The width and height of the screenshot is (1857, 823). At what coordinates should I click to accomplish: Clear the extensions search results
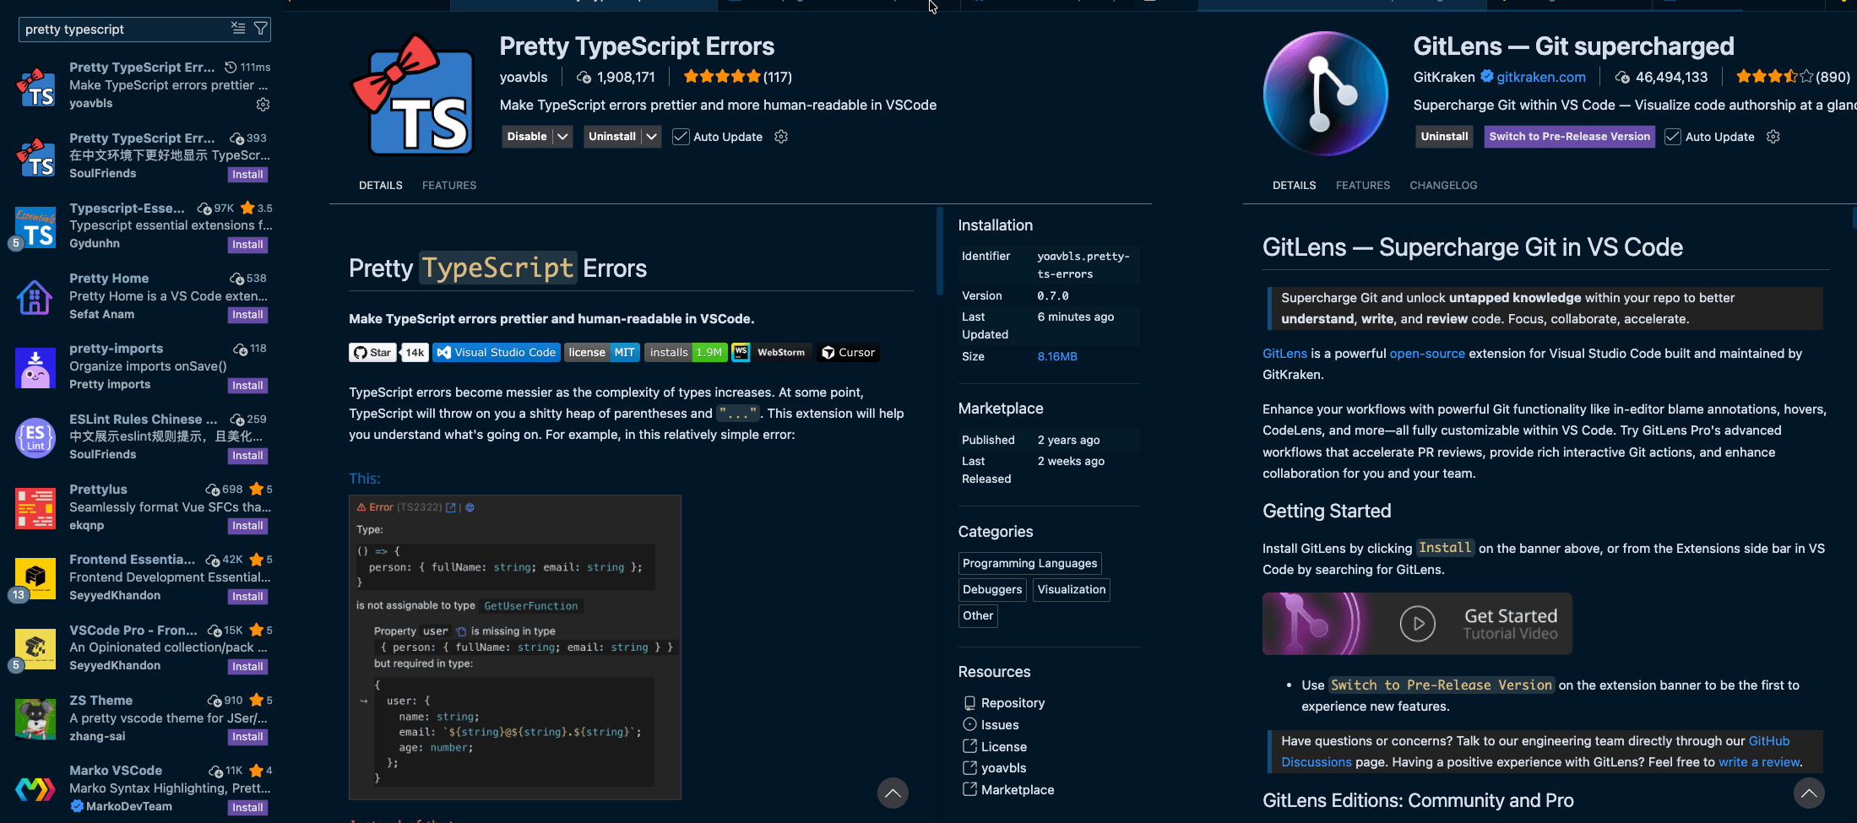coord(238,29)
